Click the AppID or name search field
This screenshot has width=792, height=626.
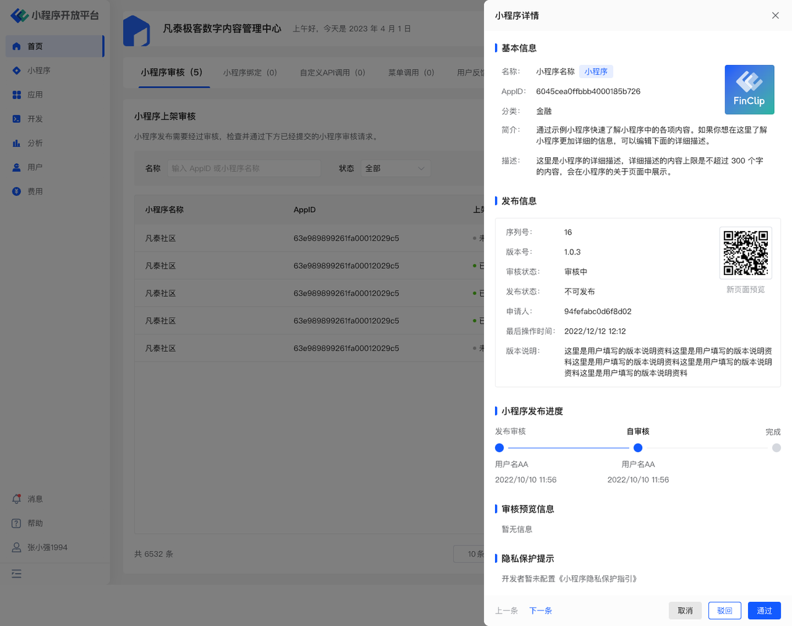244,168
